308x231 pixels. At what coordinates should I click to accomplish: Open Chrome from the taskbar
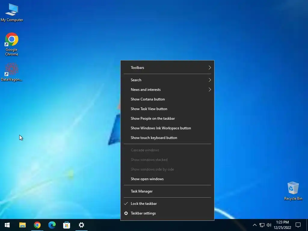click(x=37, y=225)
